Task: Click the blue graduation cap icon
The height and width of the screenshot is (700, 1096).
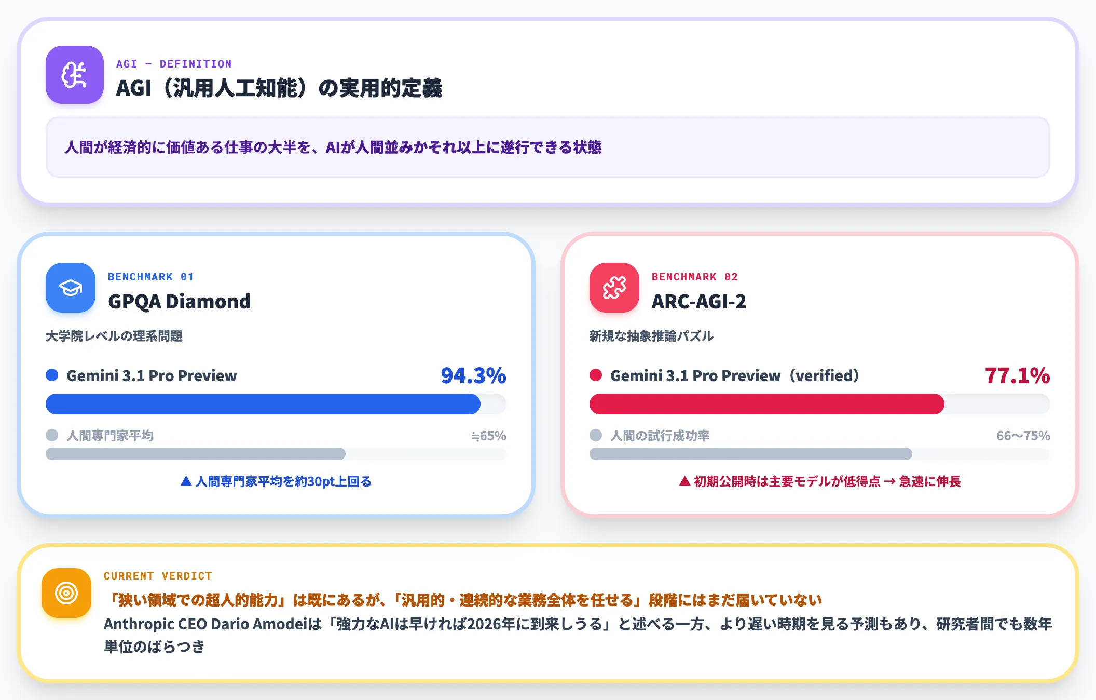Action: coord(71,288)
